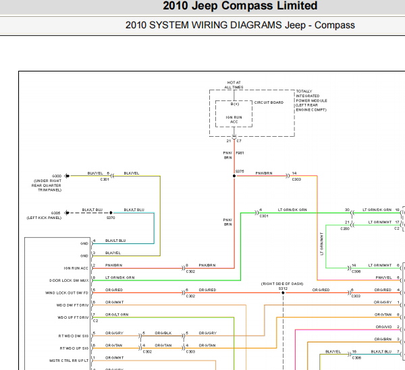Select the '(LEFT KICK PANEL)' note
This screenshot has width=405, height=370.
pos(44,218)
